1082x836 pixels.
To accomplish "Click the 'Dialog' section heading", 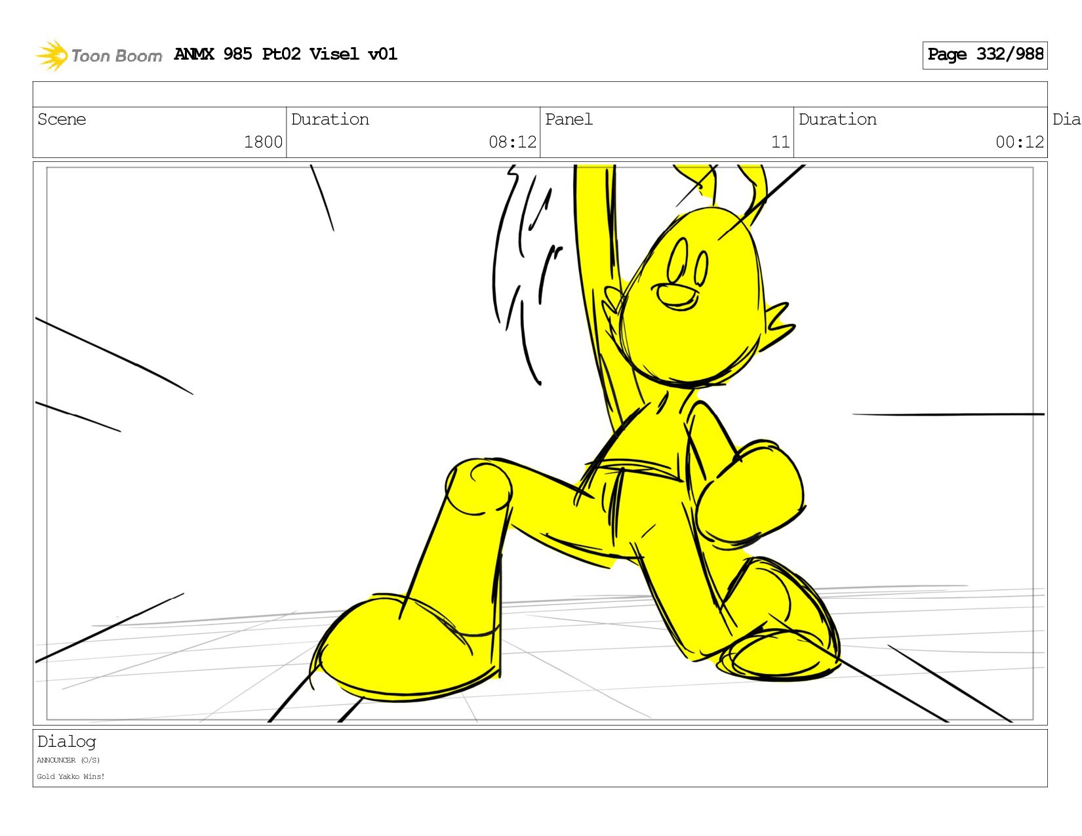I will pos(66,742).
